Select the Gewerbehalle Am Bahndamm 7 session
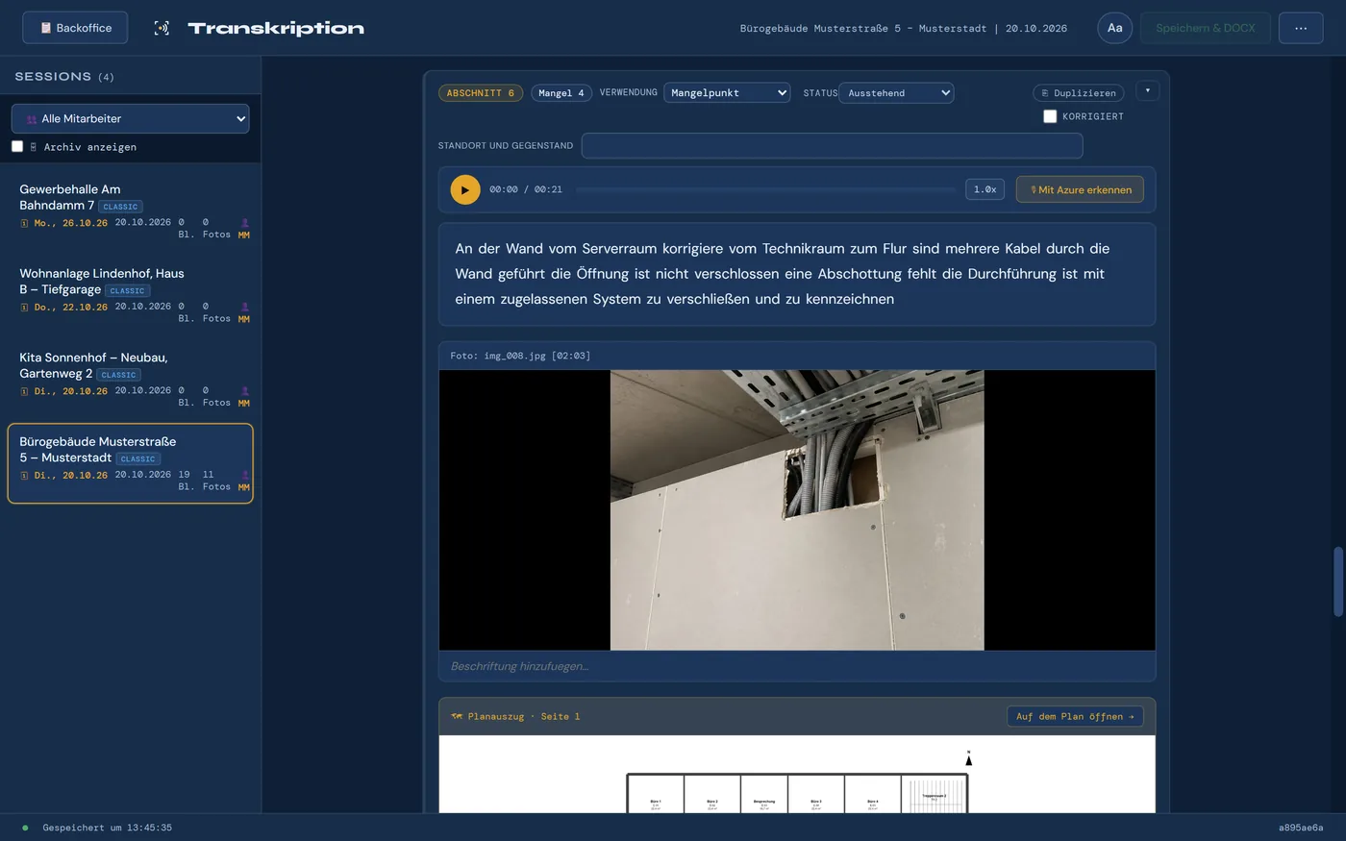Screen dimensions: 1346x841 [x=130, y=213]
